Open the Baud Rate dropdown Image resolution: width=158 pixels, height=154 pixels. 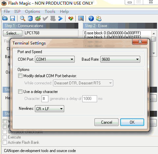point(120,59)
